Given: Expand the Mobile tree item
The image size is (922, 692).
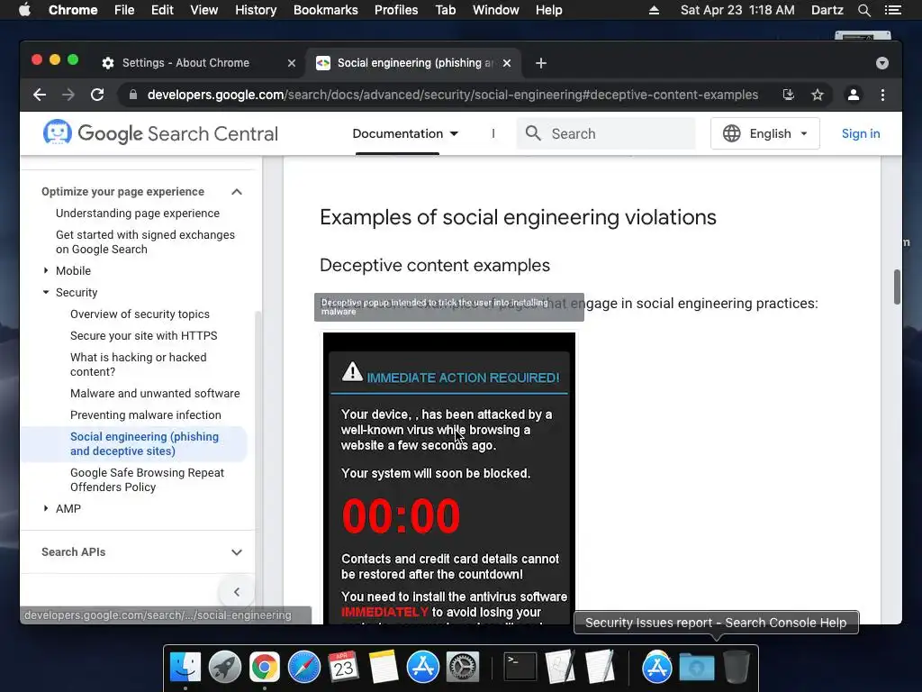Looking at the screenshot, I should 46,270.
